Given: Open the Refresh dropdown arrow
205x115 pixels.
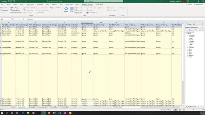Looking at the screenshot, I should point(66,13).
